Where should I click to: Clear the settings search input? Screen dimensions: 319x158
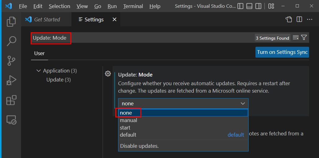point(296,38)
